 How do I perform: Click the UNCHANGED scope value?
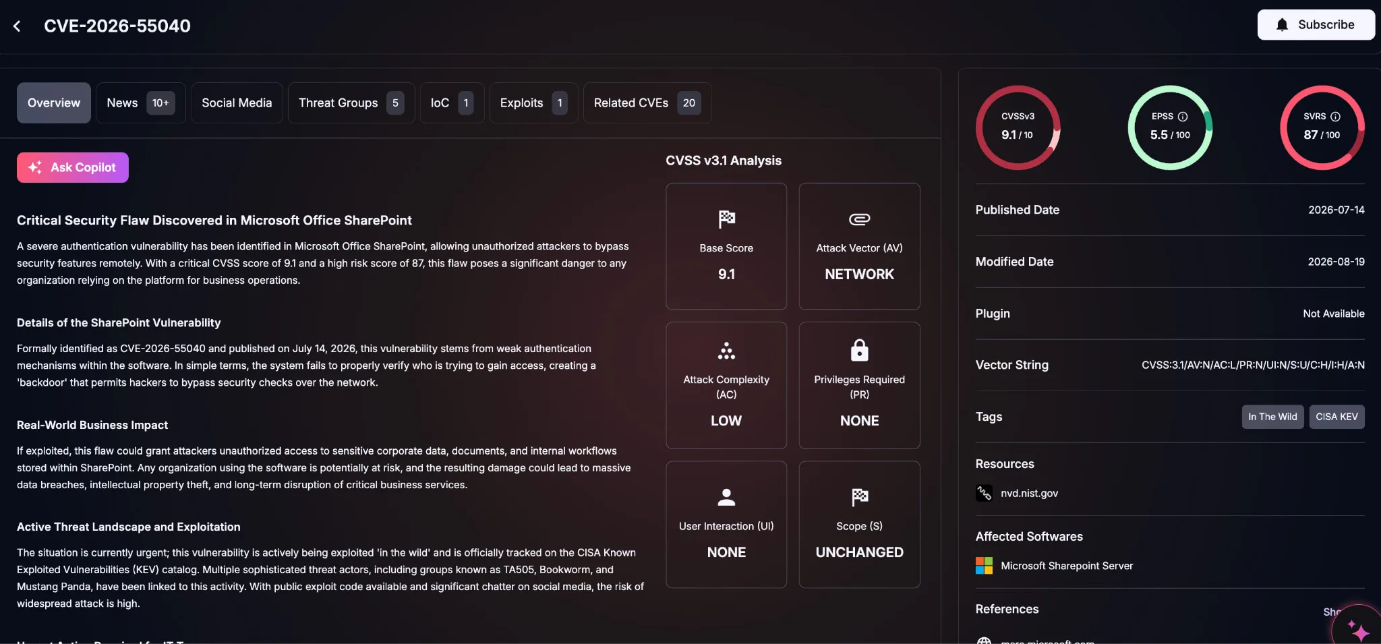859,552
